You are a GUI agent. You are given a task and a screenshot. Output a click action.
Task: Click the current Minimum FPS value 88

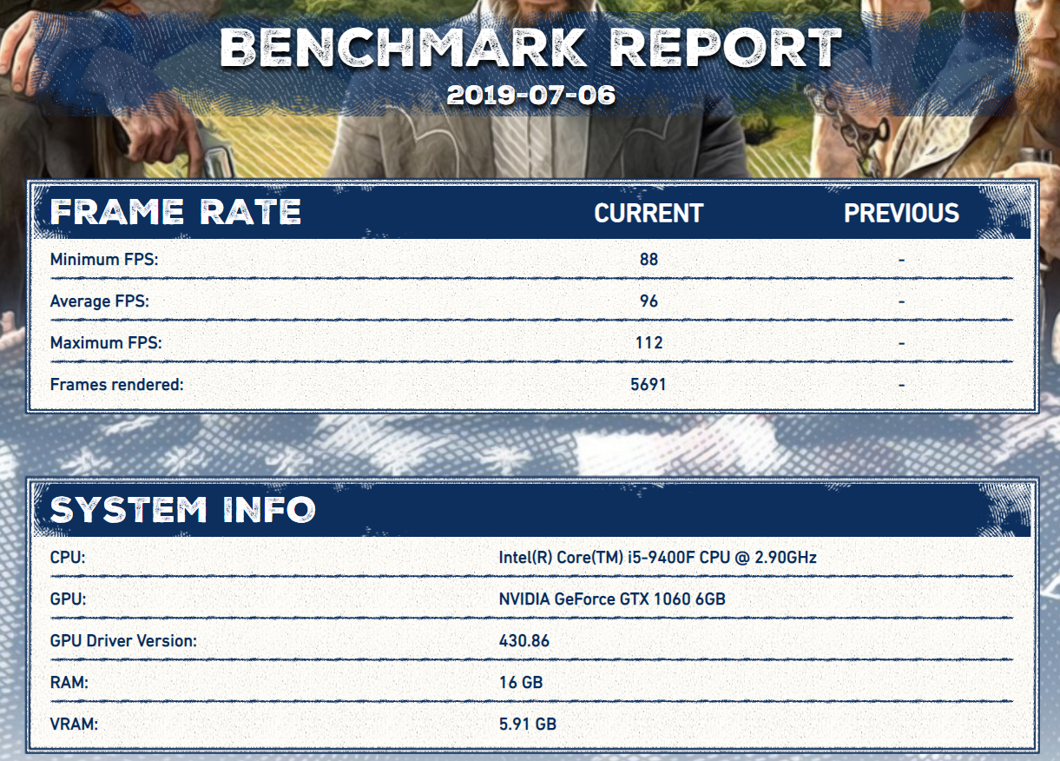tap(649, 260)
